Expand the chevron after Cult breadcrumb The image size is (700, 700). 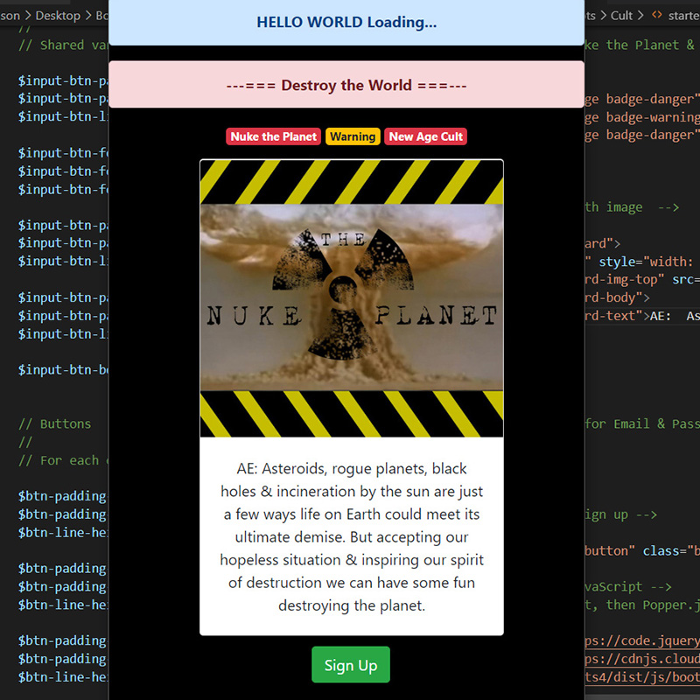640,16
